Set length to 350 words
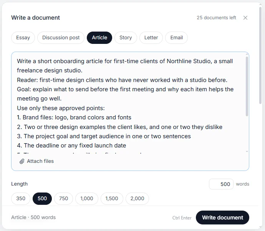Image resolution: width=265 pixels, height=231 pixels. [x=21, y=198]
